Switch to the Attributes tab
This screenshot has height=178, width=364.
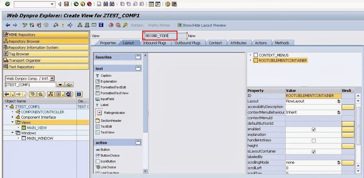click(x=238, y=43)
